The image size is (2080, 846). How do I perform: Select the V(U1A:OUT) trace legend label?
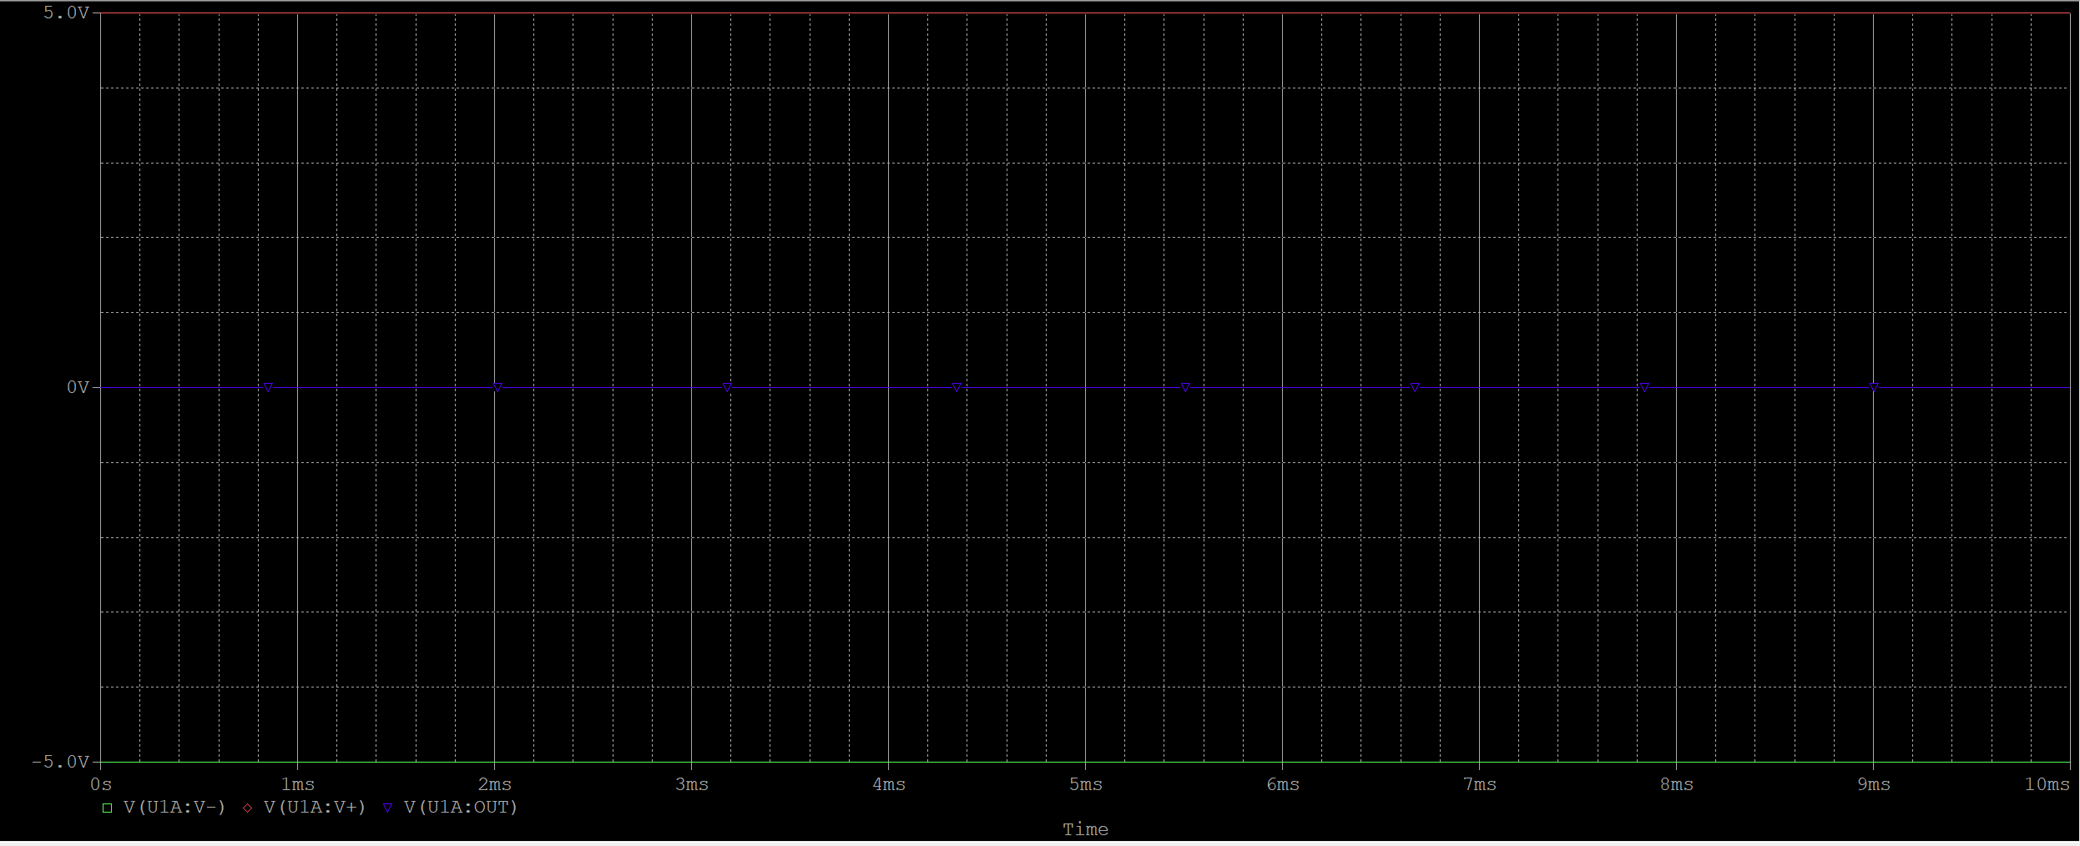point(461,807)
